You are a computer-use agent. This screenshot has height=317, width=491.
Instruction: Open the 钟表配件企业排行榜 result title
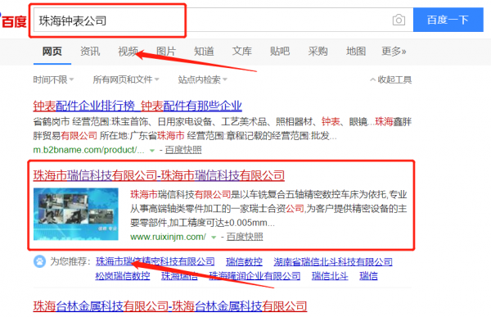click(137, 106)
